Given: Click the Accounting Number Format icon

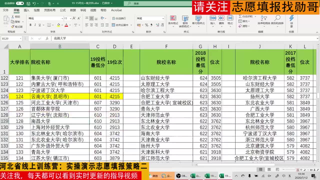Looking at the screenshot, I should click(139, 25).
